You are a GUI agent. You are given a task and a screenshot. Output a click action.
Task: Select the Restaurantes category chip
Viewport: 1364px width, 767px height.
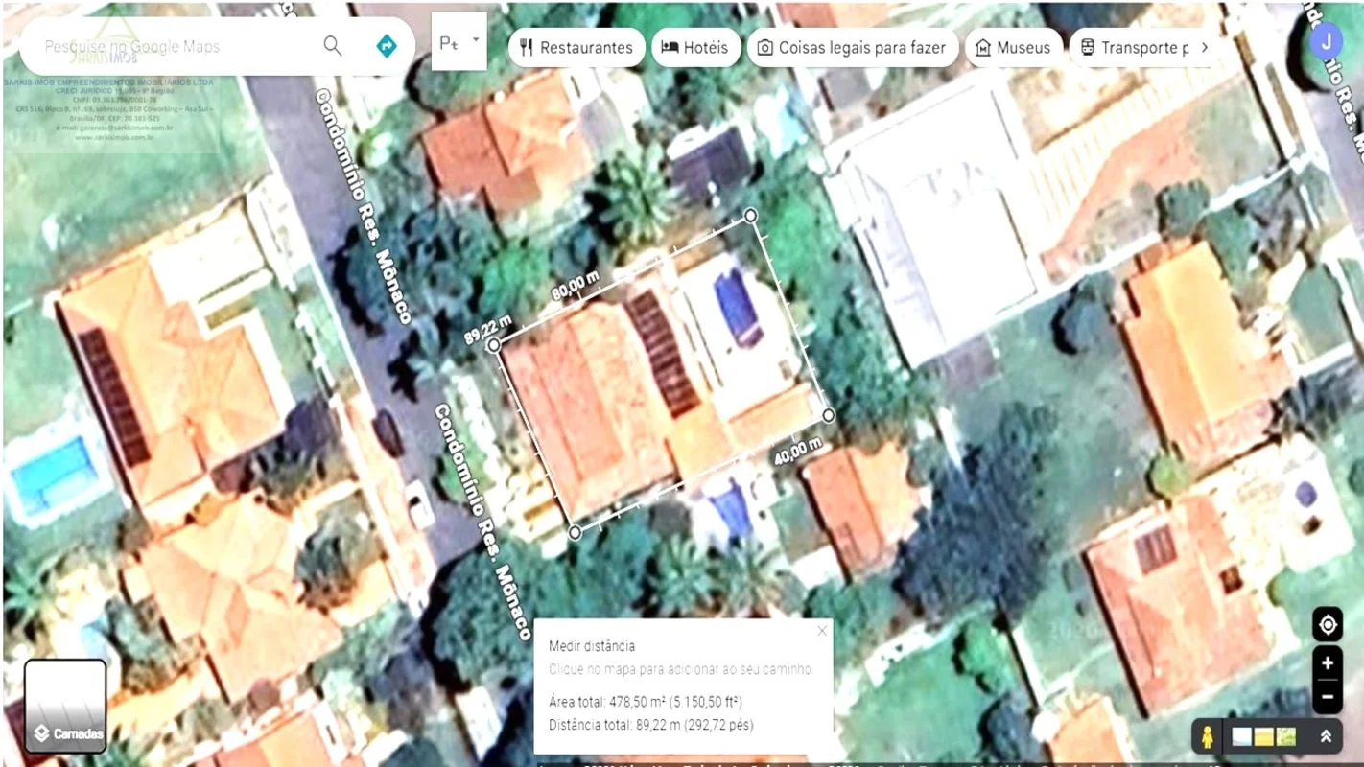pos(576,47)
